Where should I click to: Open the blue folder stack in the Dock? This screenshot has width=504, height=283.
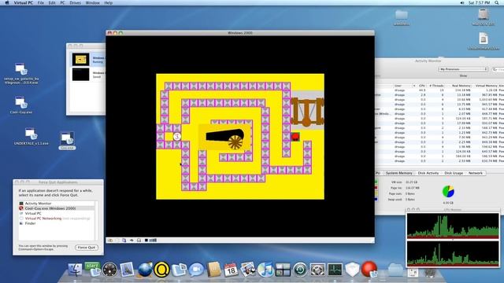395,270
